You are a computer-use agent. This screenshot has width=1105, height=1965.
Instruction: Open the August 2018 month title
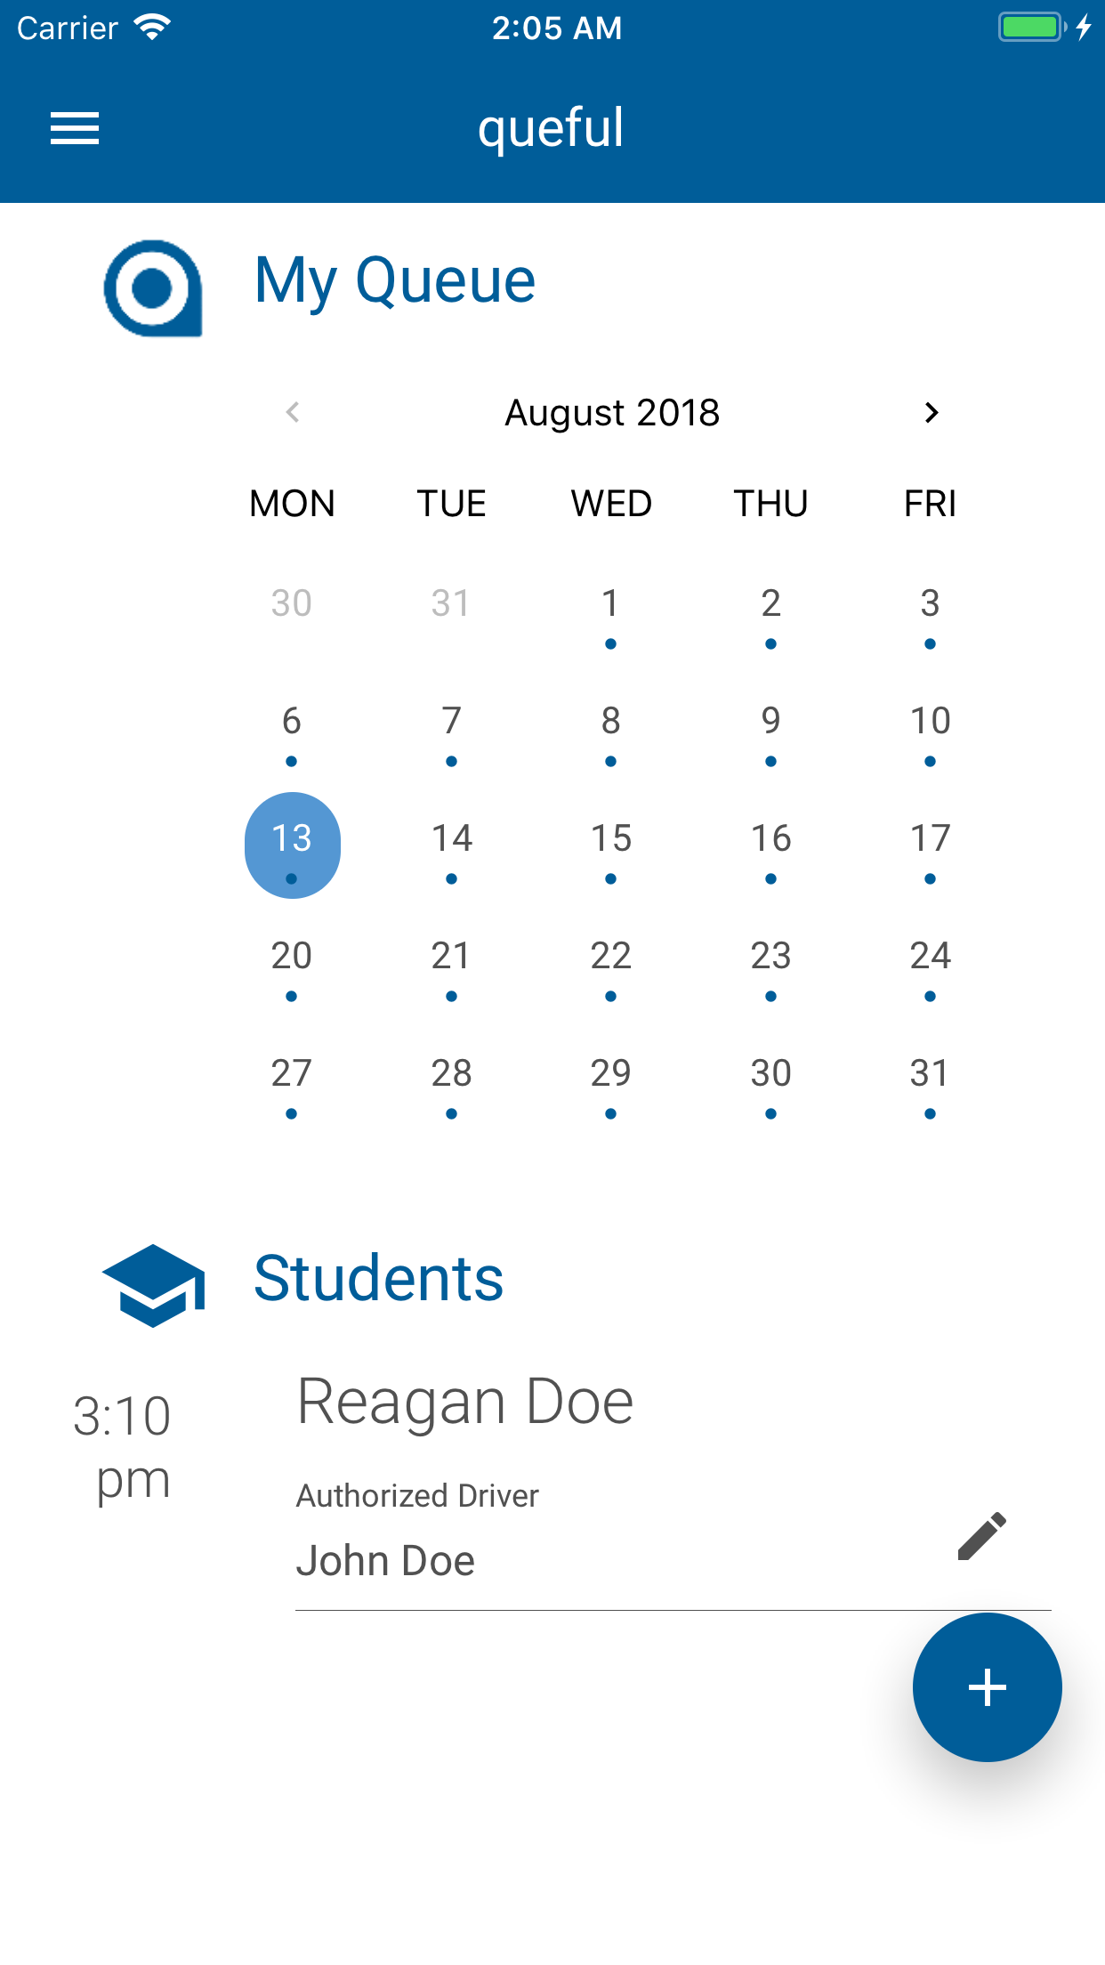[x=612, y=413]
